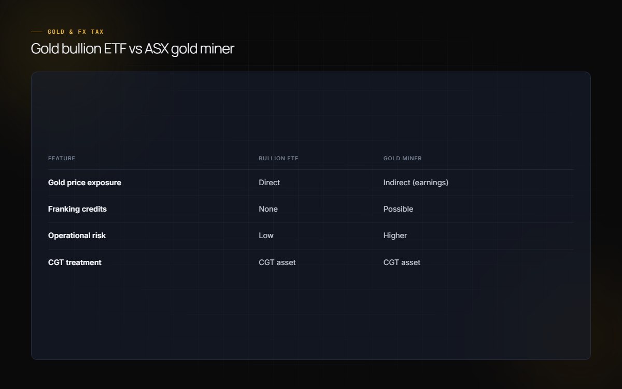Click the gold dash before 'Gold & FX Tax'

tap(37, 32)
